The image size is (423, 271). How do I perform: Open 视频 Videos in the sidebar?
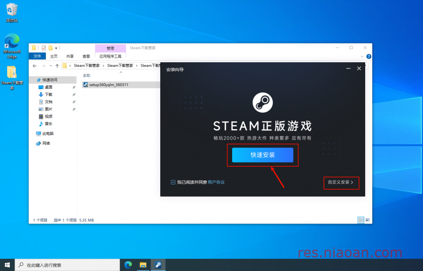click(x=49, y=116)
